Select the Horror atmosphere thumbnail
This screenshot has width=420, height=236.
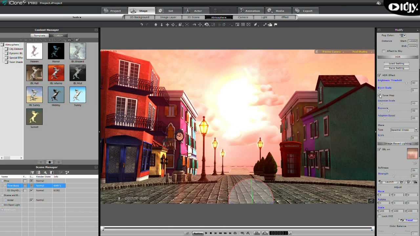pos(56,51)
